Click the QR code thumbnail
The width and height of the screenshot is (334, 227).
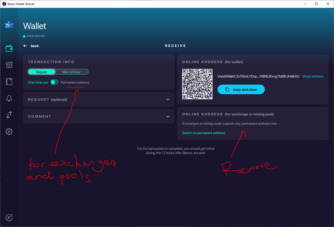tap(197, 84)
